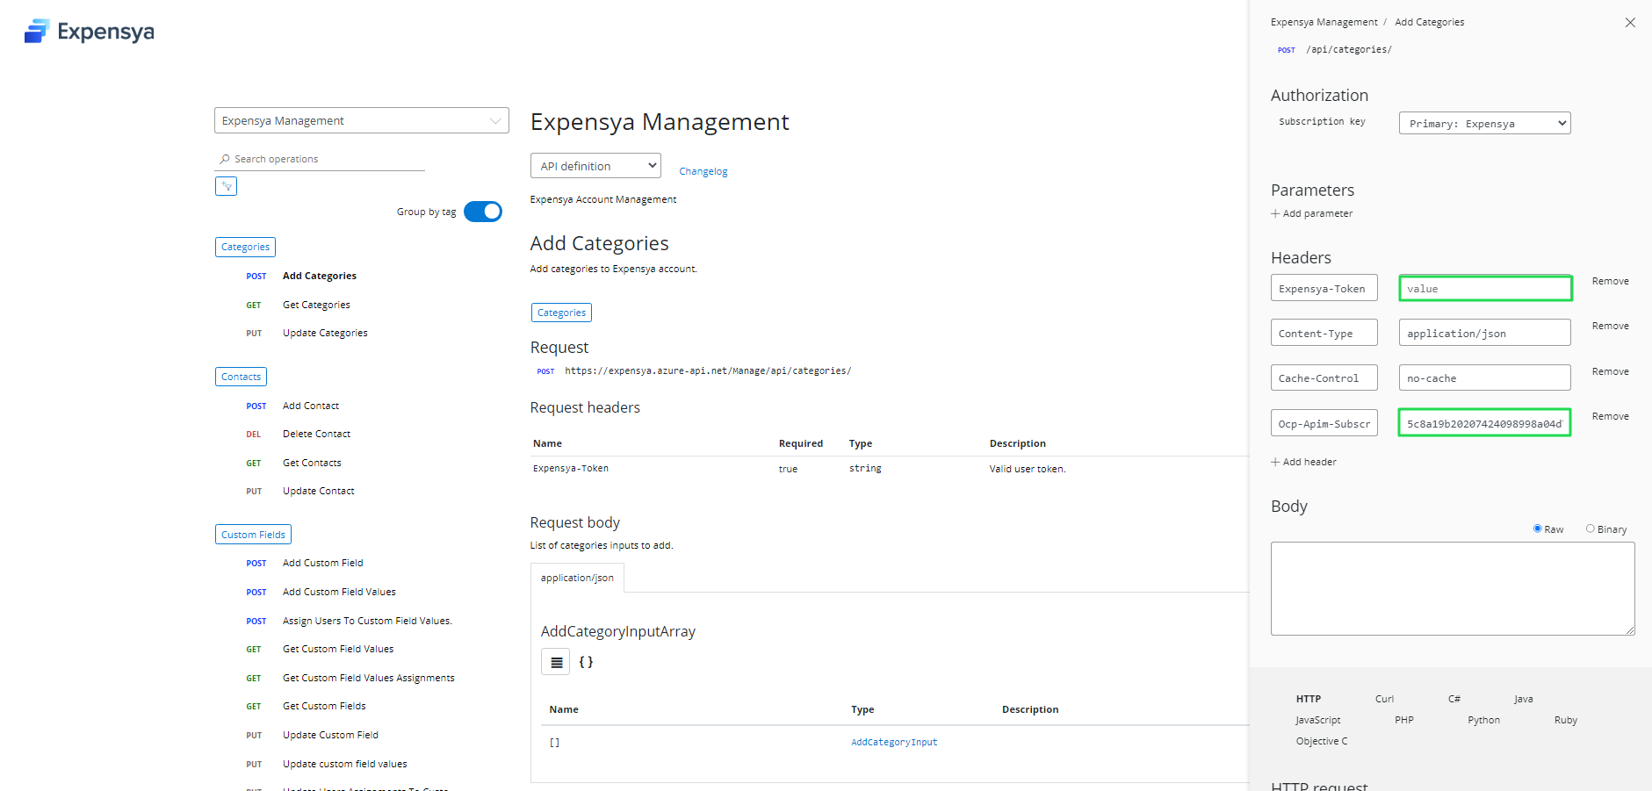Image resolution: width=1652 pixels, height=791 pixels.
Task: Remove the Ocp-Apim-Subscription header
Action: pos(1611,416)
